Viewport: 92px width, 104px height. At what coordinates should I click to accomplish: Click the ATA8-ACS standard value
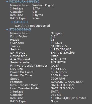pos(58,59)
